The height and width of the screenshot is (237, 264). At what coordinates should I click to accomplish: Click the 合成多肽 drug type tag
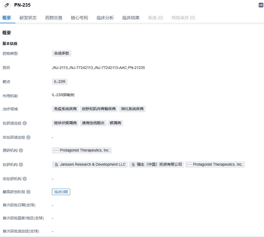point(62,53)
